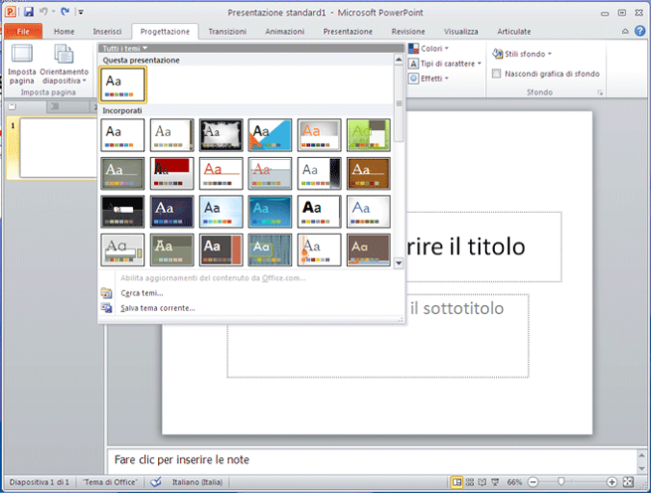Image resolution: width=651 pixels, height=493 pixels.
Task: Select the red-banner theme thumbnail
Action: click(172, 173)
